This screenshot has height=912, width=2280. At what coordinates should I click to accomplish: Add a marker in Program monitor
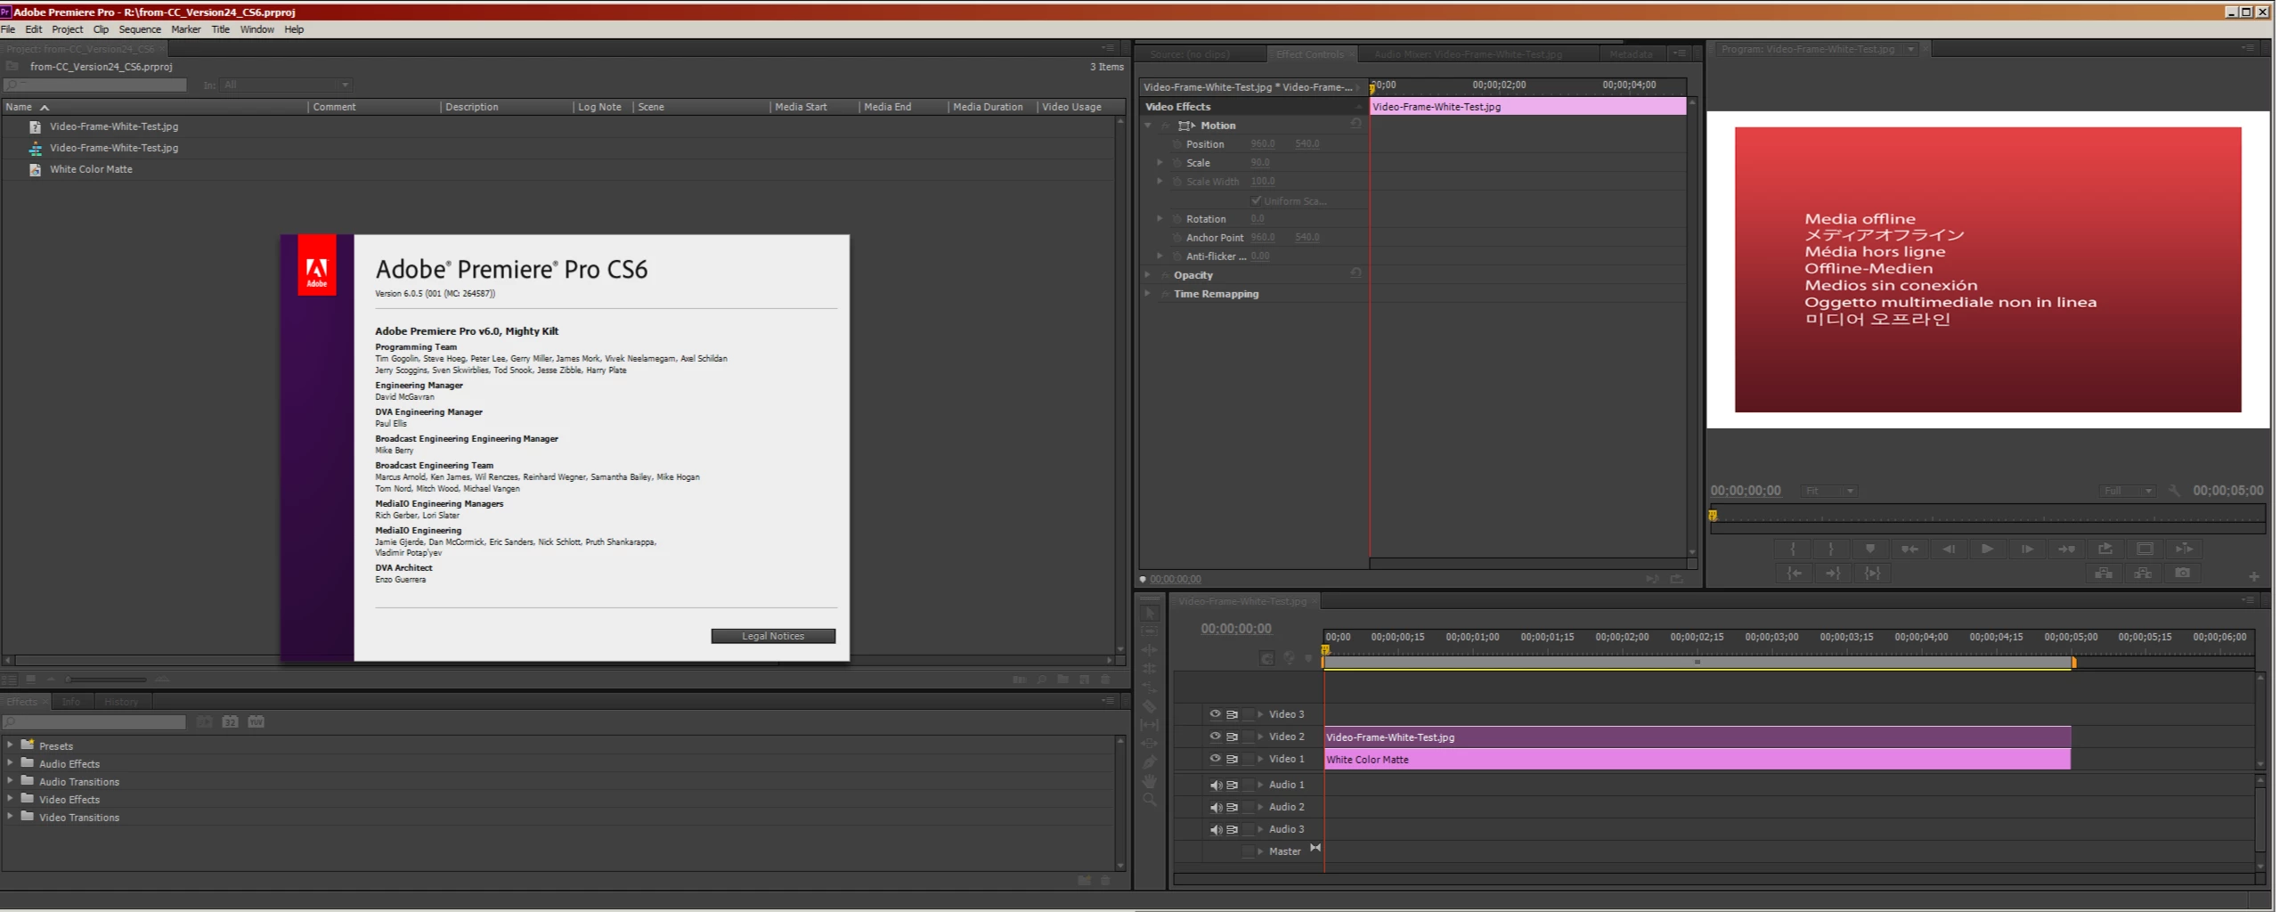click(1870, 549)
